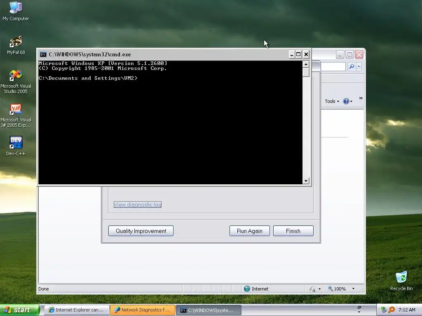Open the Tools menu dropdown in Internet Explorer

point(332,101)
